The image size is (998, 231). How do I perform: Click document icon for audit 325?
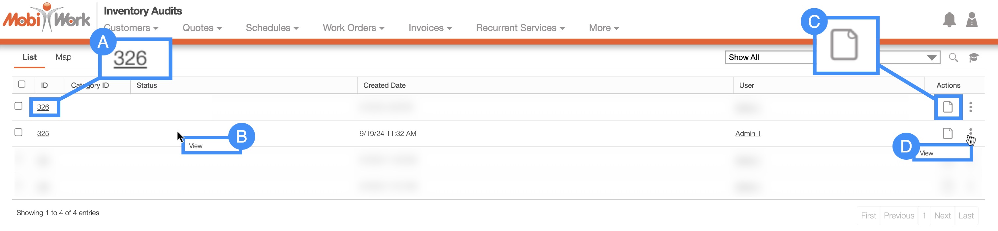pyautogui.click(x=947, y=133)
